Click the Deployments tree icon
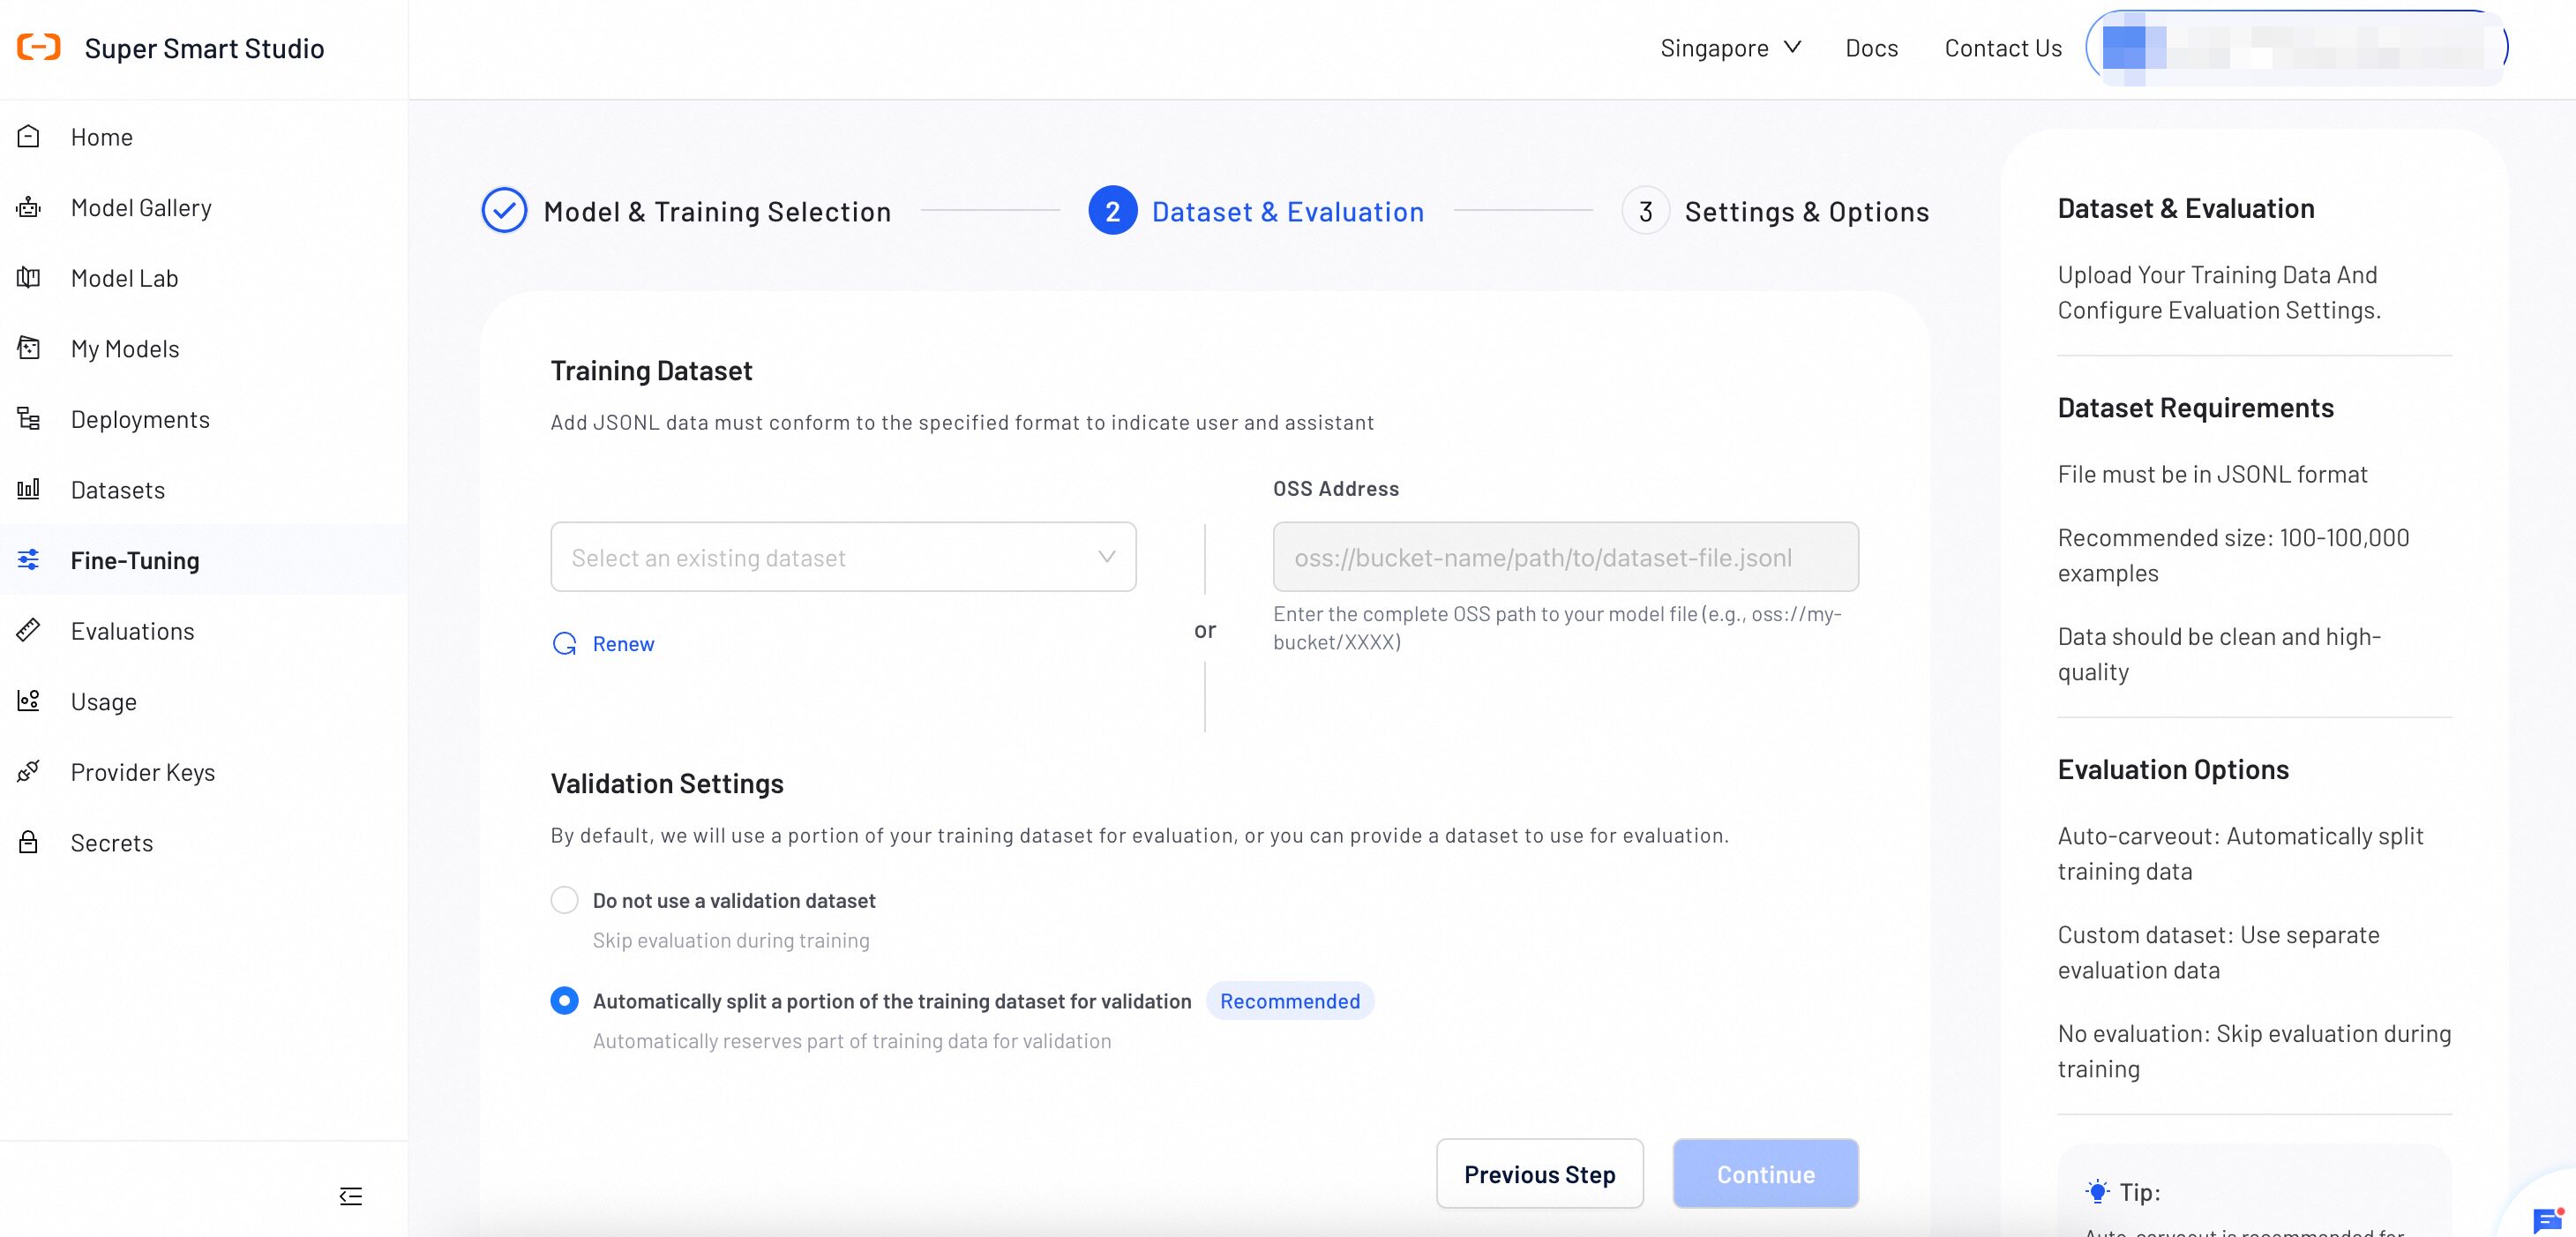Viewport: 2576px width, 1237px height. pyautogui.click(x=29, y=418)
